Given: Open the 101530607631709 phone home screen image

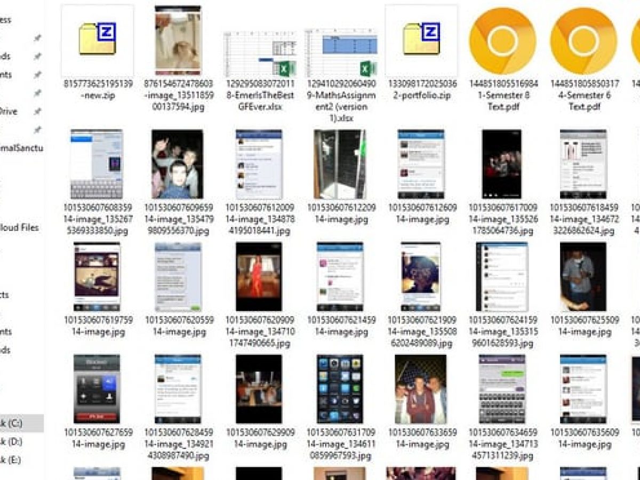Looking at the screenshot, I should 340,389.
